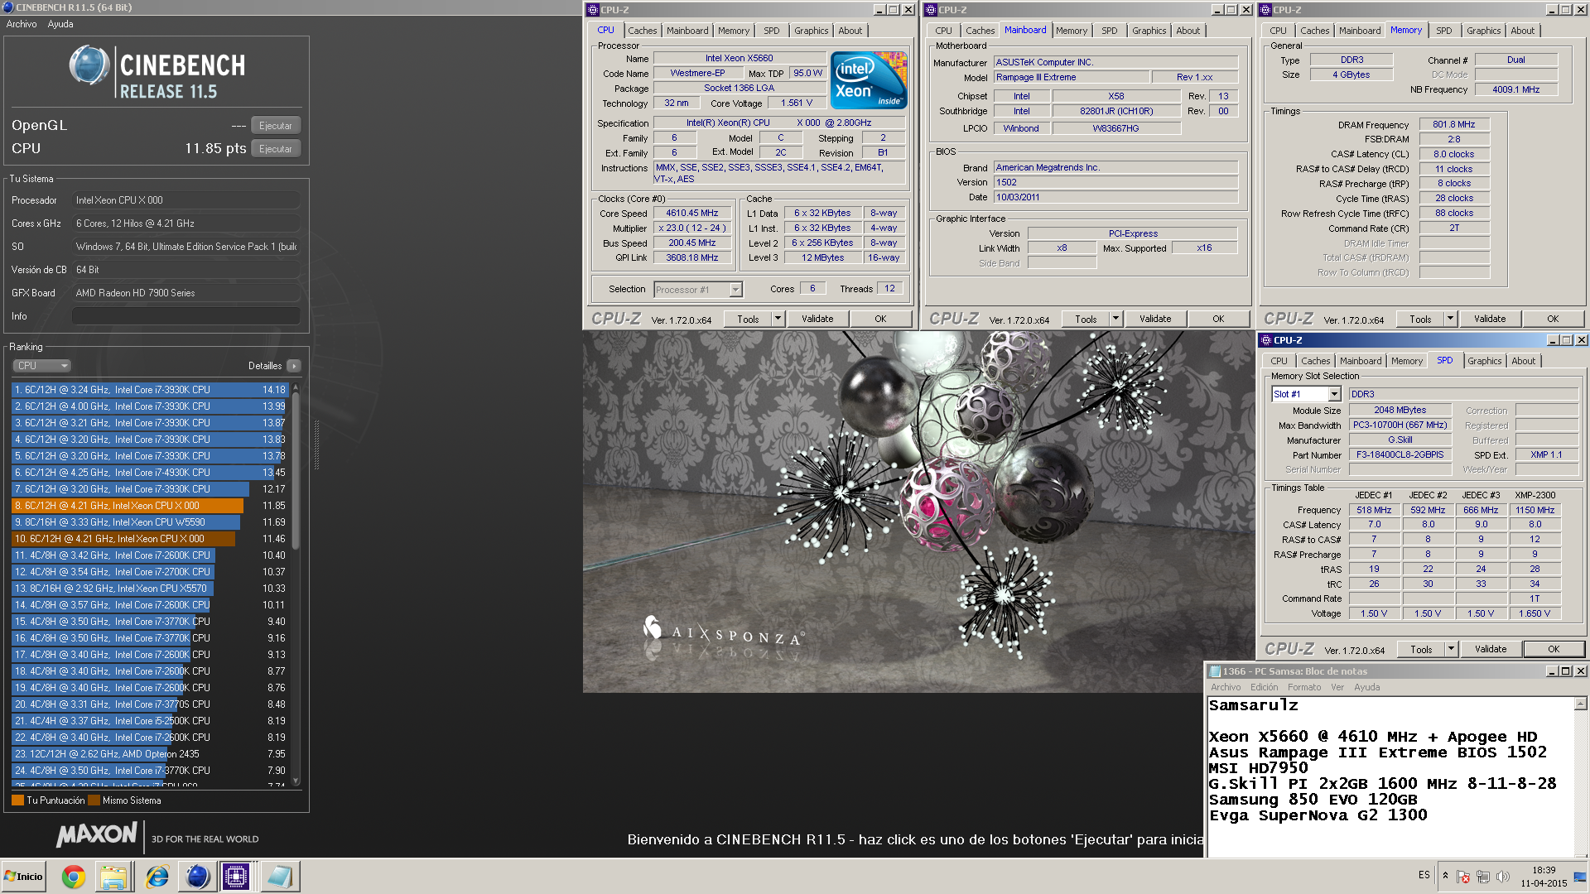
Task: Open Windows Explorer folder icon in taskbar
Action: [x=113, y=877]
